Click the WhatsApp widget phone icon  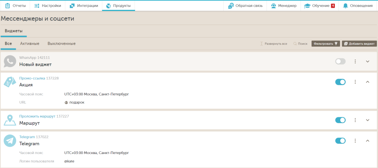click(10, 61)
